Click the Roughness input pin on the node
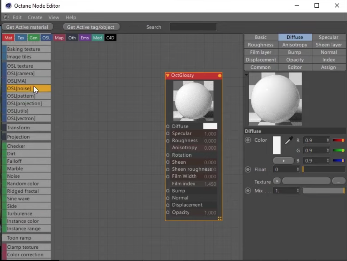The image size is (347, 261). point(168,141)
